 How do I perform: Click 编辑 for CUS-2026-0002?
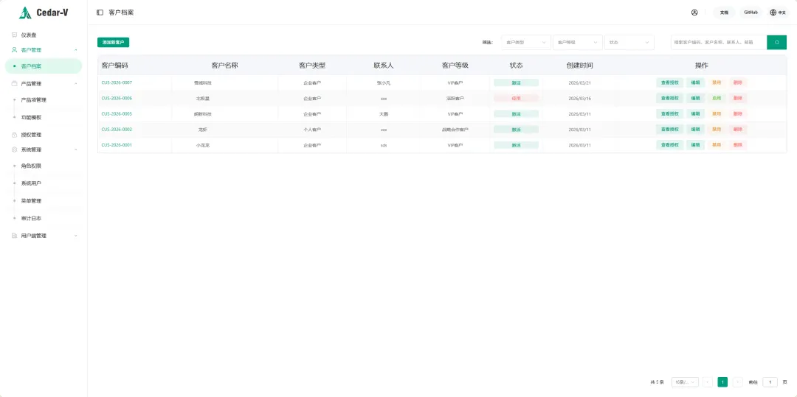pos(695,130)
